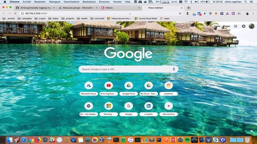
Task: Expand the koken bookmarks folder
Action: click(x=53, y=18)
